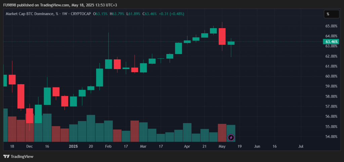Click the purple lightning bolt icon
Viewport: 344px width, 162px height.
[231, 137]
